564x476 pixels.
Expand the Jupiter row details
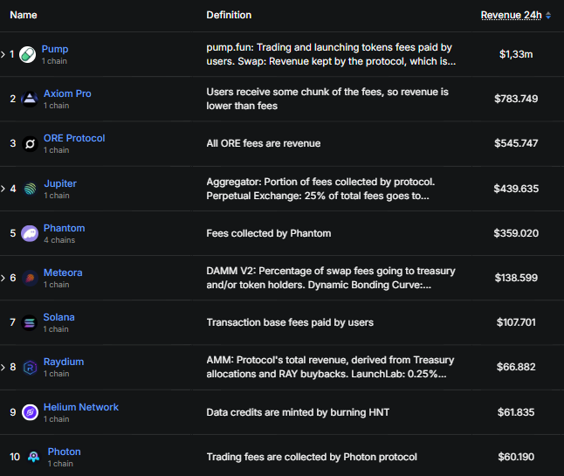(3, 189)
